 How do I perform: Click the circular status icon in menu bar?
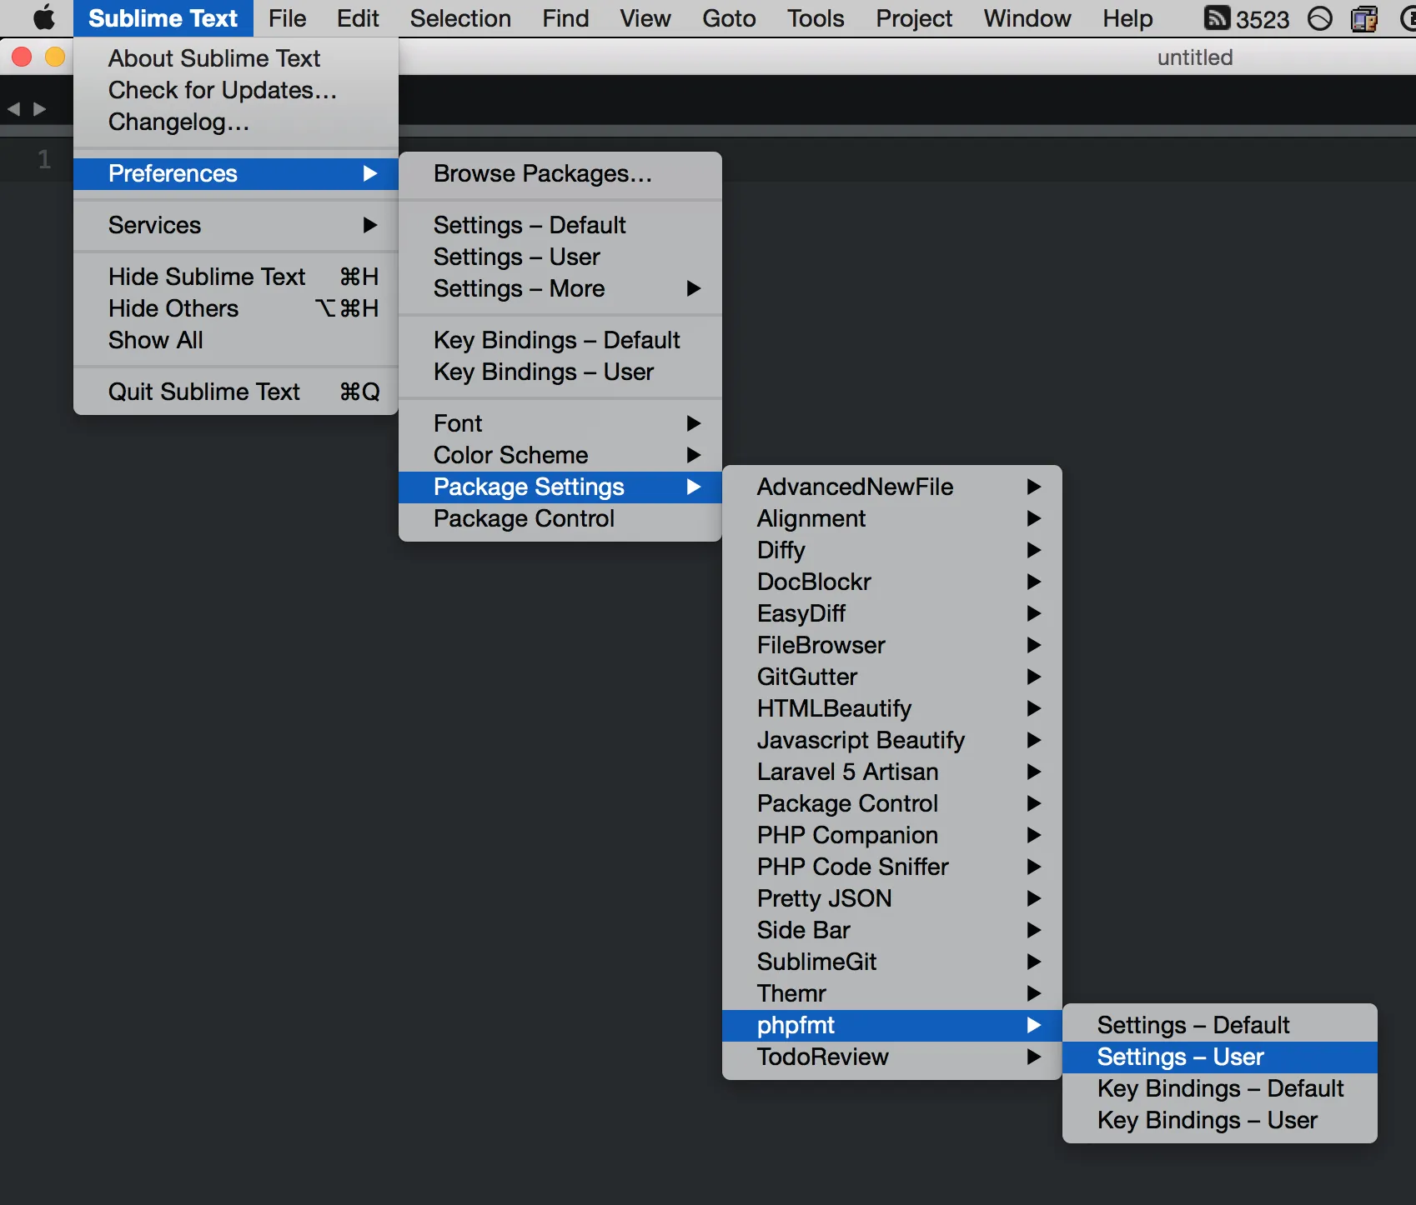point(1319,18)
